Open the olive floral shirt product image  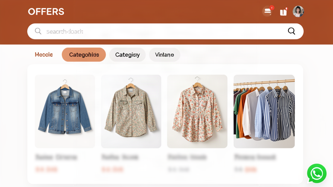click(131, 111)
